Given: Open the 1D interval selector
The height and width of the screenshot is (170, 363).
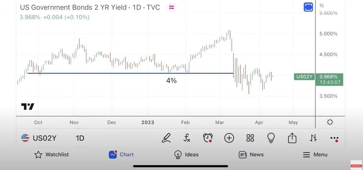Looking at the screenshot, I should point(80,138).
